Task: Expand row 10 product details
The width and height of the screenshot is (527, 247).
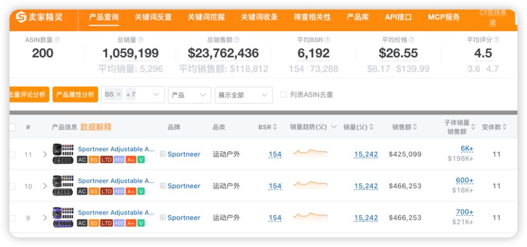Action: pyautogui.click(x=45, y=186)
